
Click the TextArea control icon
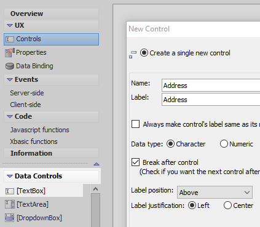point(10,204)
